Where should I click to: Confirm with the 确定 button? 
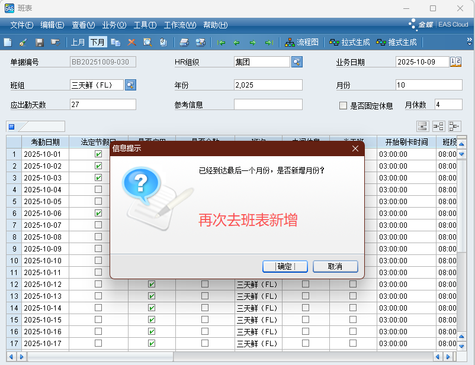point(284,266)
